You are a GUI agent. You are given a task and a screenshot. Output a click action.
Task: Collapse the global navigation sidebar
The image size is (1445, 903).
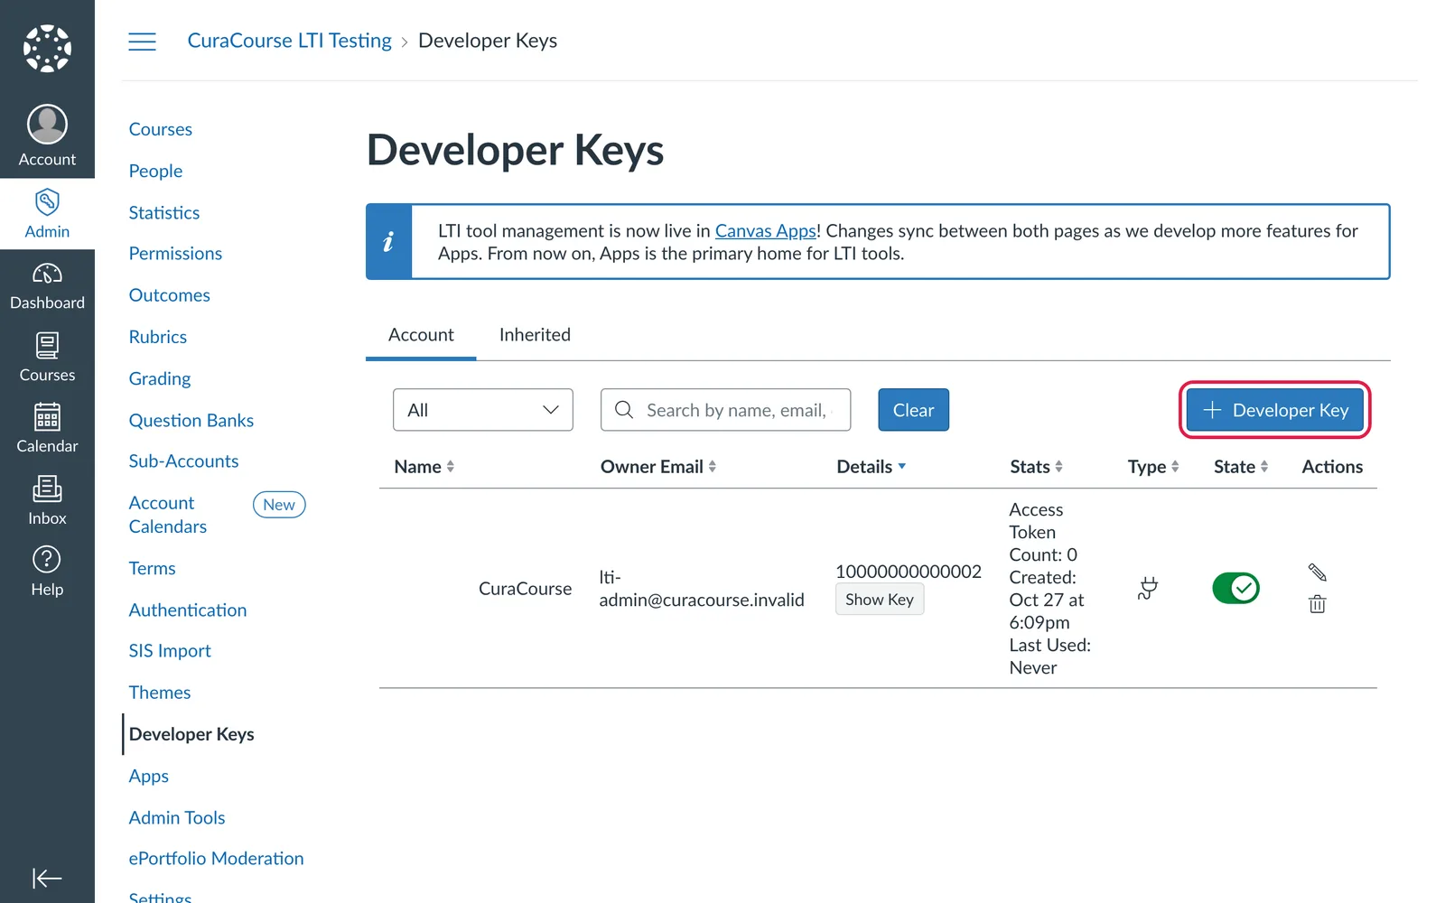[x=47, y=878]
